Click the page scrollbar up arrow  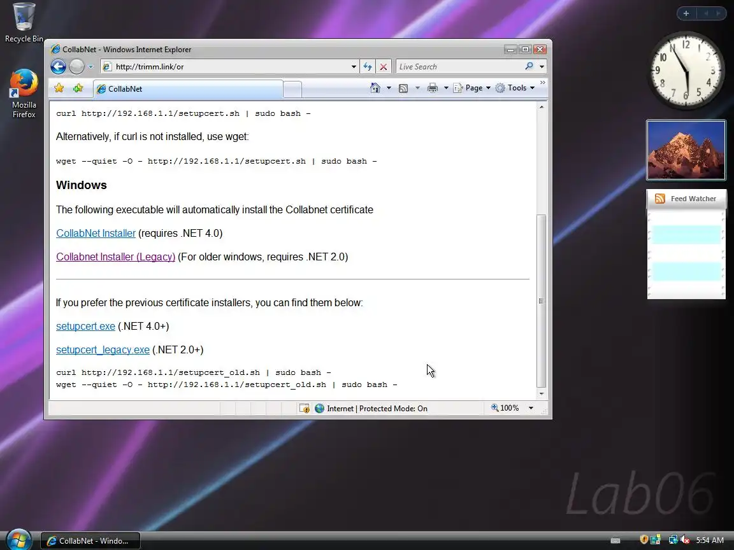point(542,107)
